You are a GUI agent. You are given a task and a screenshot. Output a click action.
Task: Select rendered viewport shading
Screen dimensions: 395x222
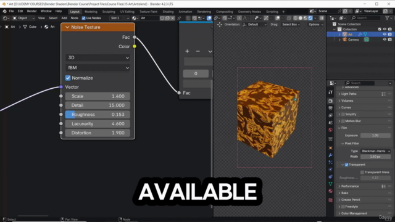[310, 18]
